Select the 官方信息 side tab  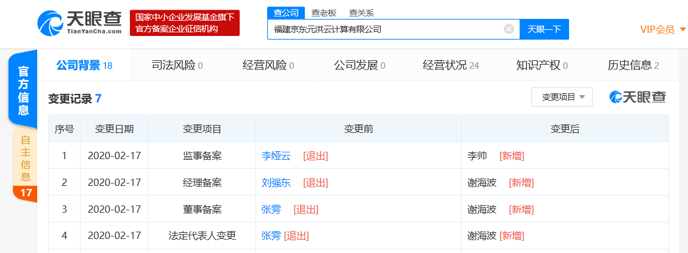pos(23,90)
